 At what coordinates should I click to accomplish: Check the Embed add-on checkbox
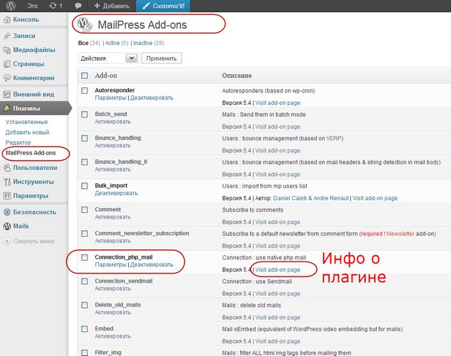(x=85, y=329)
